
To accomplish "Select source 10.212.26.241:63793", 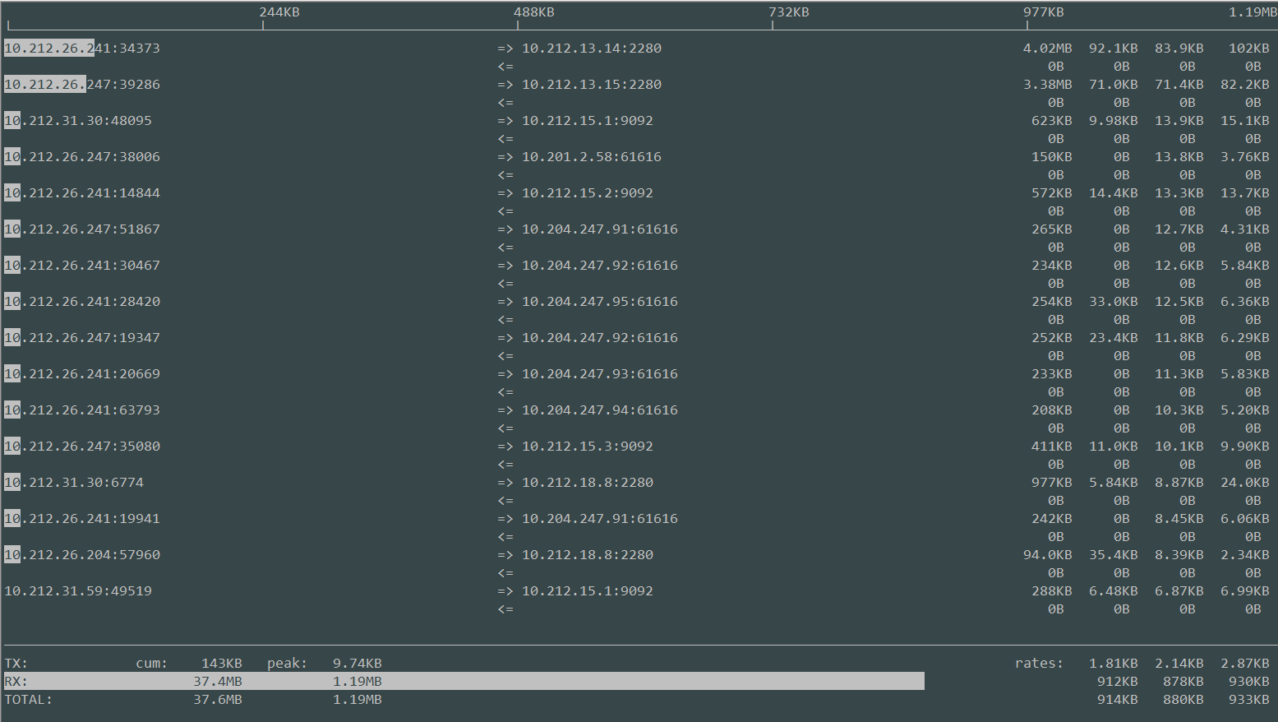I will (82, 410).
